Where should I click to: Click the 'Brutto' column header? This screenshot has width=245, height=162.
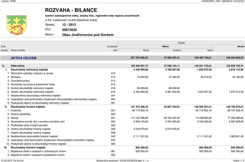pos(146,50)
